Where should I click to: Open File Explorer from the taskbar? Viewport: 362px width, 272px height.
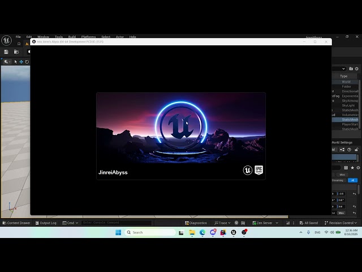(x=192, y=232)
